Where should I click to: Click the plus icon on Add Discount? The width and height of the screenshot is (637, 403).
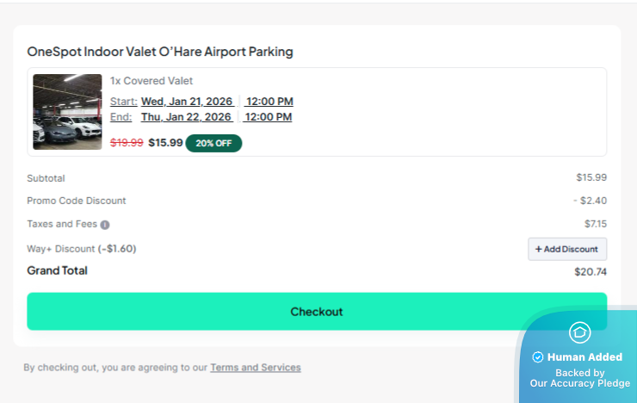539,250
